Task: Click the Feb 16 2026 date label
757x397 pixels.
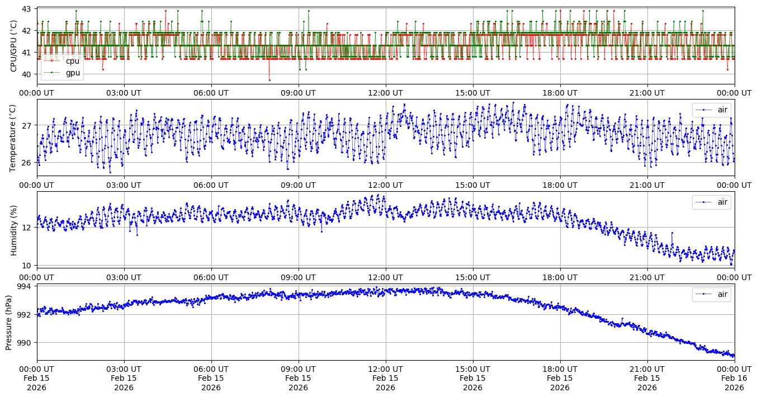Action: click(734, 383)
